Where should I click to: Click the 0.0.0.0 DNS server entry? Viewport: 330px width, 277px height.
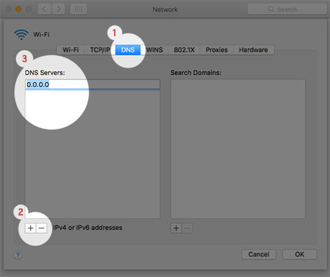pyautogui.click(x=93, y=84)
